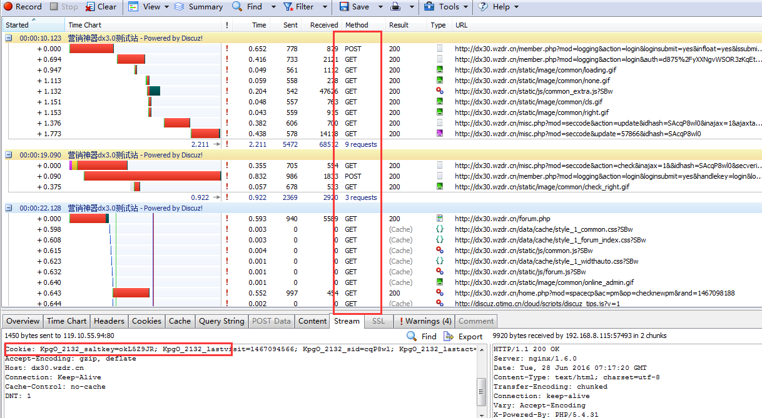Switch to the Headers tab
Image resolution: width=762 pixels, height=418 pixels.
point(109,321)
